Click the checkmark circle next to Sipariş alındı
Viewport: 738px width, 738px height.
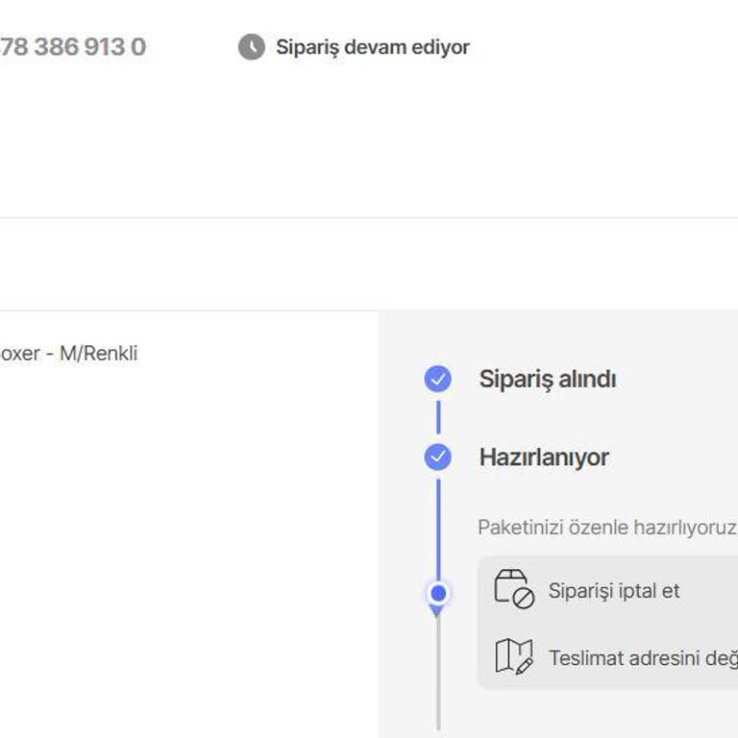(x=438, y=379)
